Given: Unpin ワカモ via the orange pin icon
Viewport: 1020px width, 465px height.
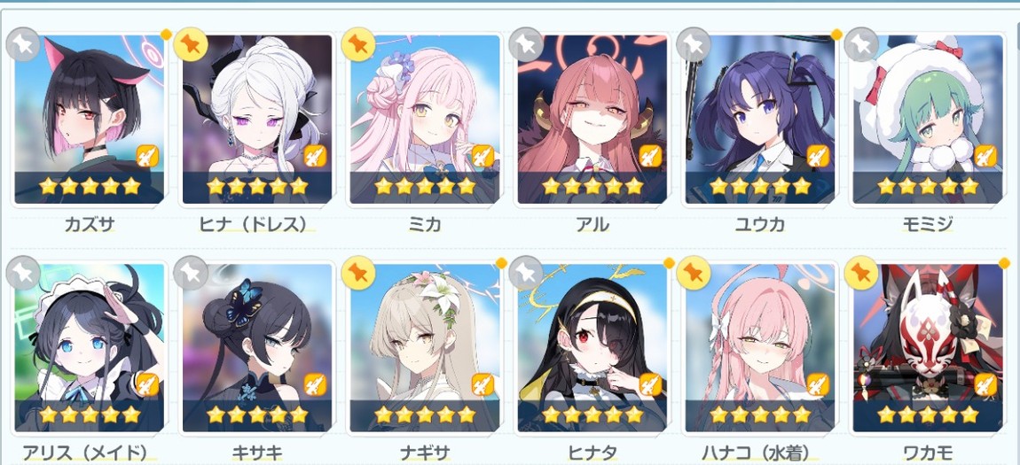Looking at the screenshot, I should tap(861, 273).
